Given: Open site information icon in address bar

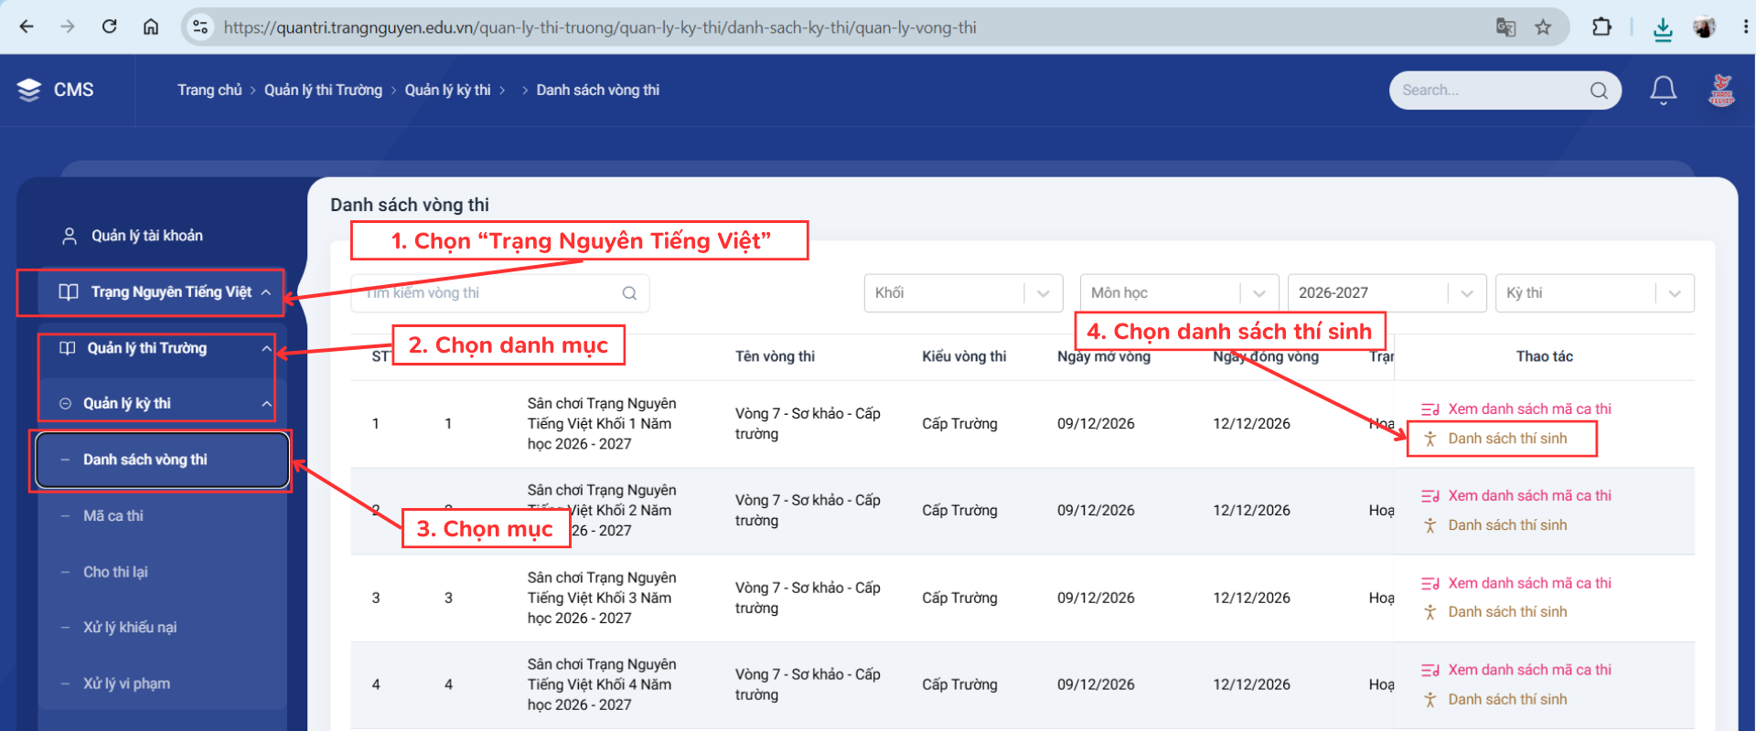Looking at the screenshot, I should pos(200,27).
